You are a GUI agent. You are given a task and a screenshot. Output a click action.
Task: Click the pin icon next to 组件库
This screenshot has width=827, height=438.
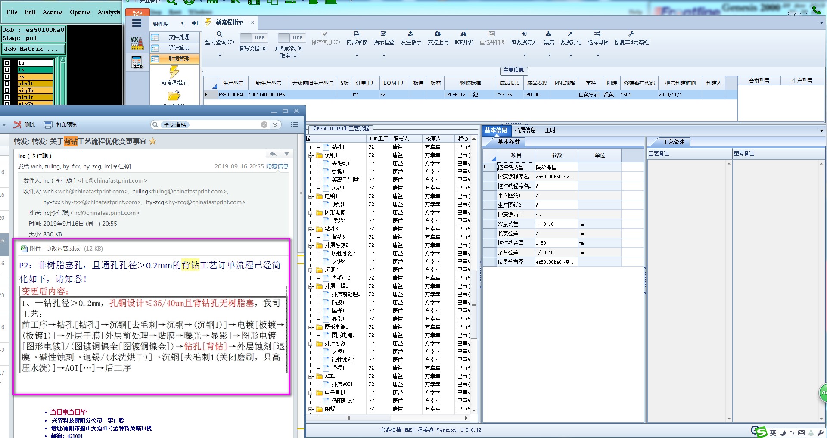pos(195,23)
